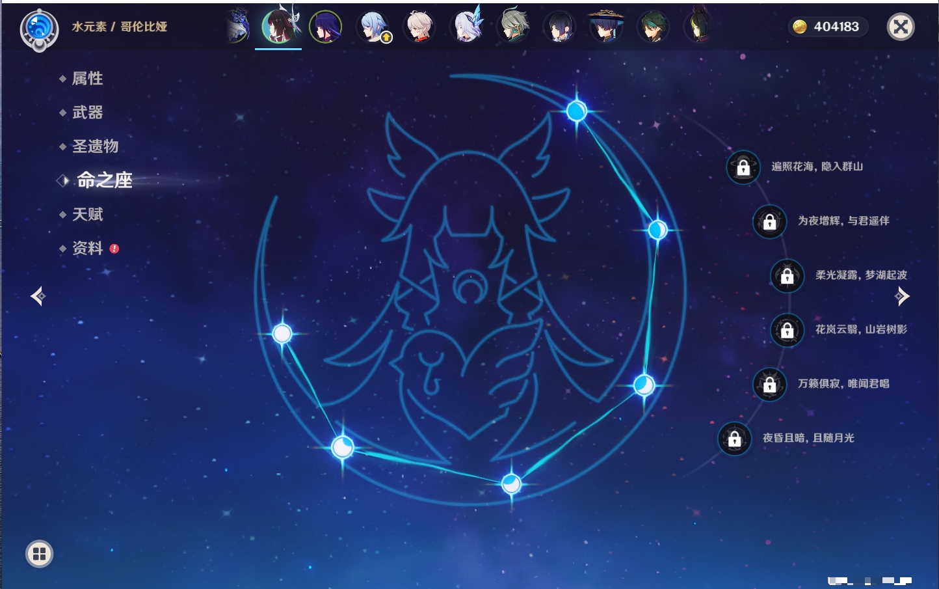Select the 命之座 constellation page

(104, 180)
